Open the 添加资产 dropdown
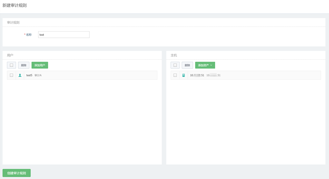This screenshot has height=179, width=329. pyautogui.click(x=205, y=65)
